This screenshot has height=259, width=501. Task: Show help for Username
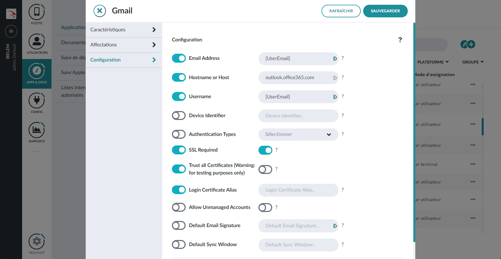342,96
